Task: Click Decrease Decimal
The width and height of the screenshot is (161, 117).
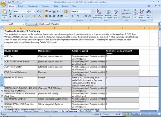Action: (90, 16)
